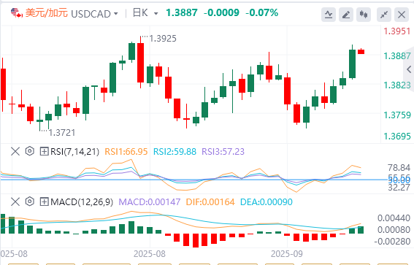Click the MACD(12,26,9) indicator label
This screenshot has width=414, height=265.
[82, 202]
